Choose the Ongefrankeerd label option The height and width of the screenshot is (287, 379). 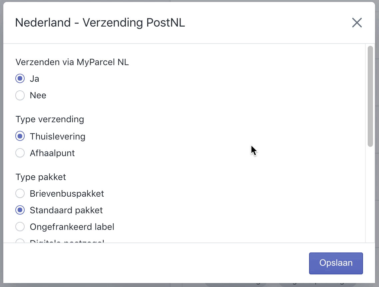(x=20, y=227)
